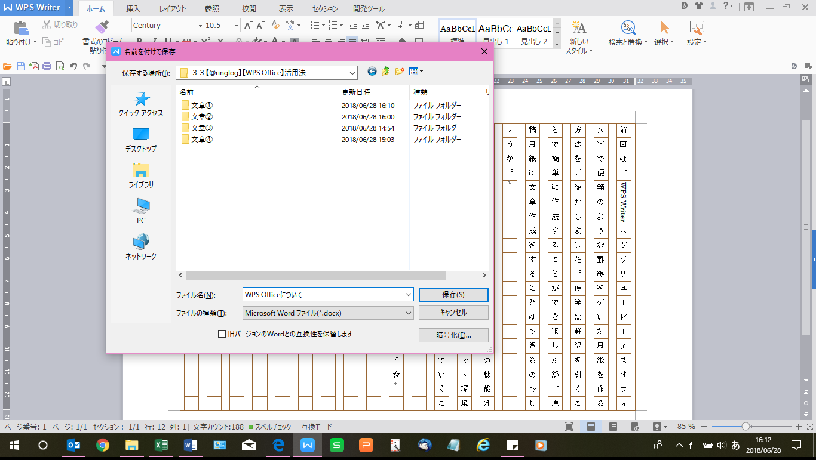The width and height of the screenshot is (816, 460).
Task: Select Desktop (デスクトップ) in places bar
Action: click(x=141, y=140)
